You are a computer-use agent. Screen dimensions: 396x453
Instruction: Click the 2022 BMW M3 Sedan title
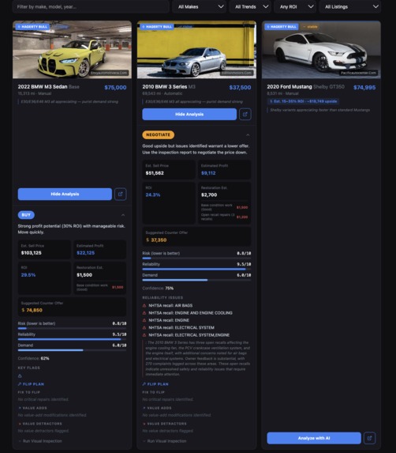pos(43,87)
